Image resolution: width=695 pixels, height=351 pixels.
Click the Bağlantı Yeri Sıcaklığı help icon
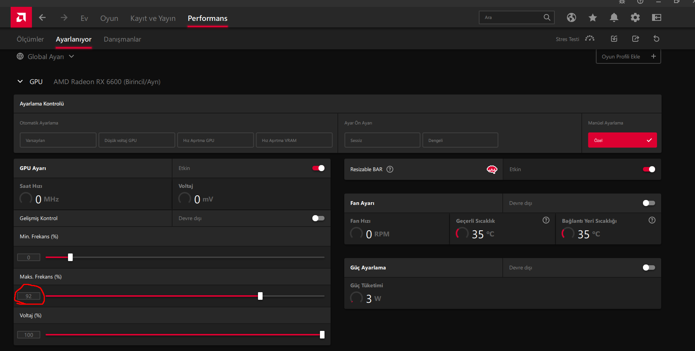[652, 220]
